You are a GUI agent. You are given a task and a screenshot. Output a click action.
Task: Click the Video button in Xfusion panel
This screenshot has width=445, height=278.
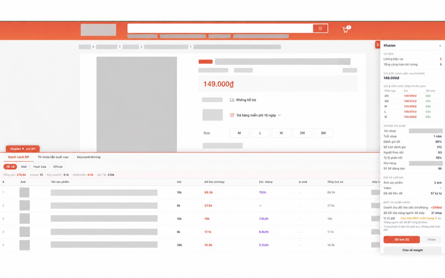431,239
